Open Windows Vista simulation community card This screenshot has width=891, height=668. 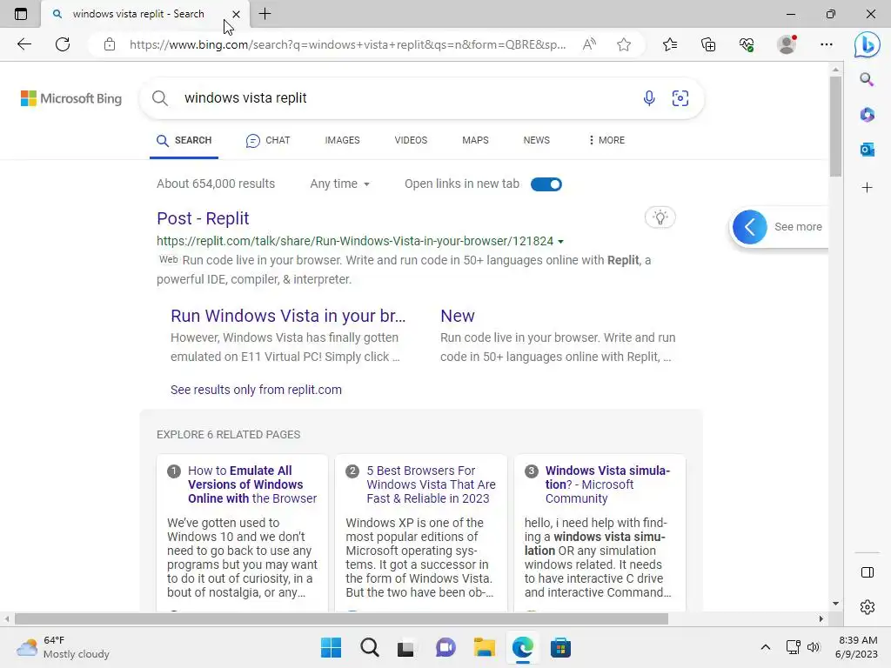point(607,484)
